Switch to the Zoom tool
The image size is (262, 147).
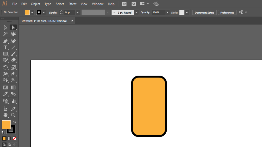(13, 115)
